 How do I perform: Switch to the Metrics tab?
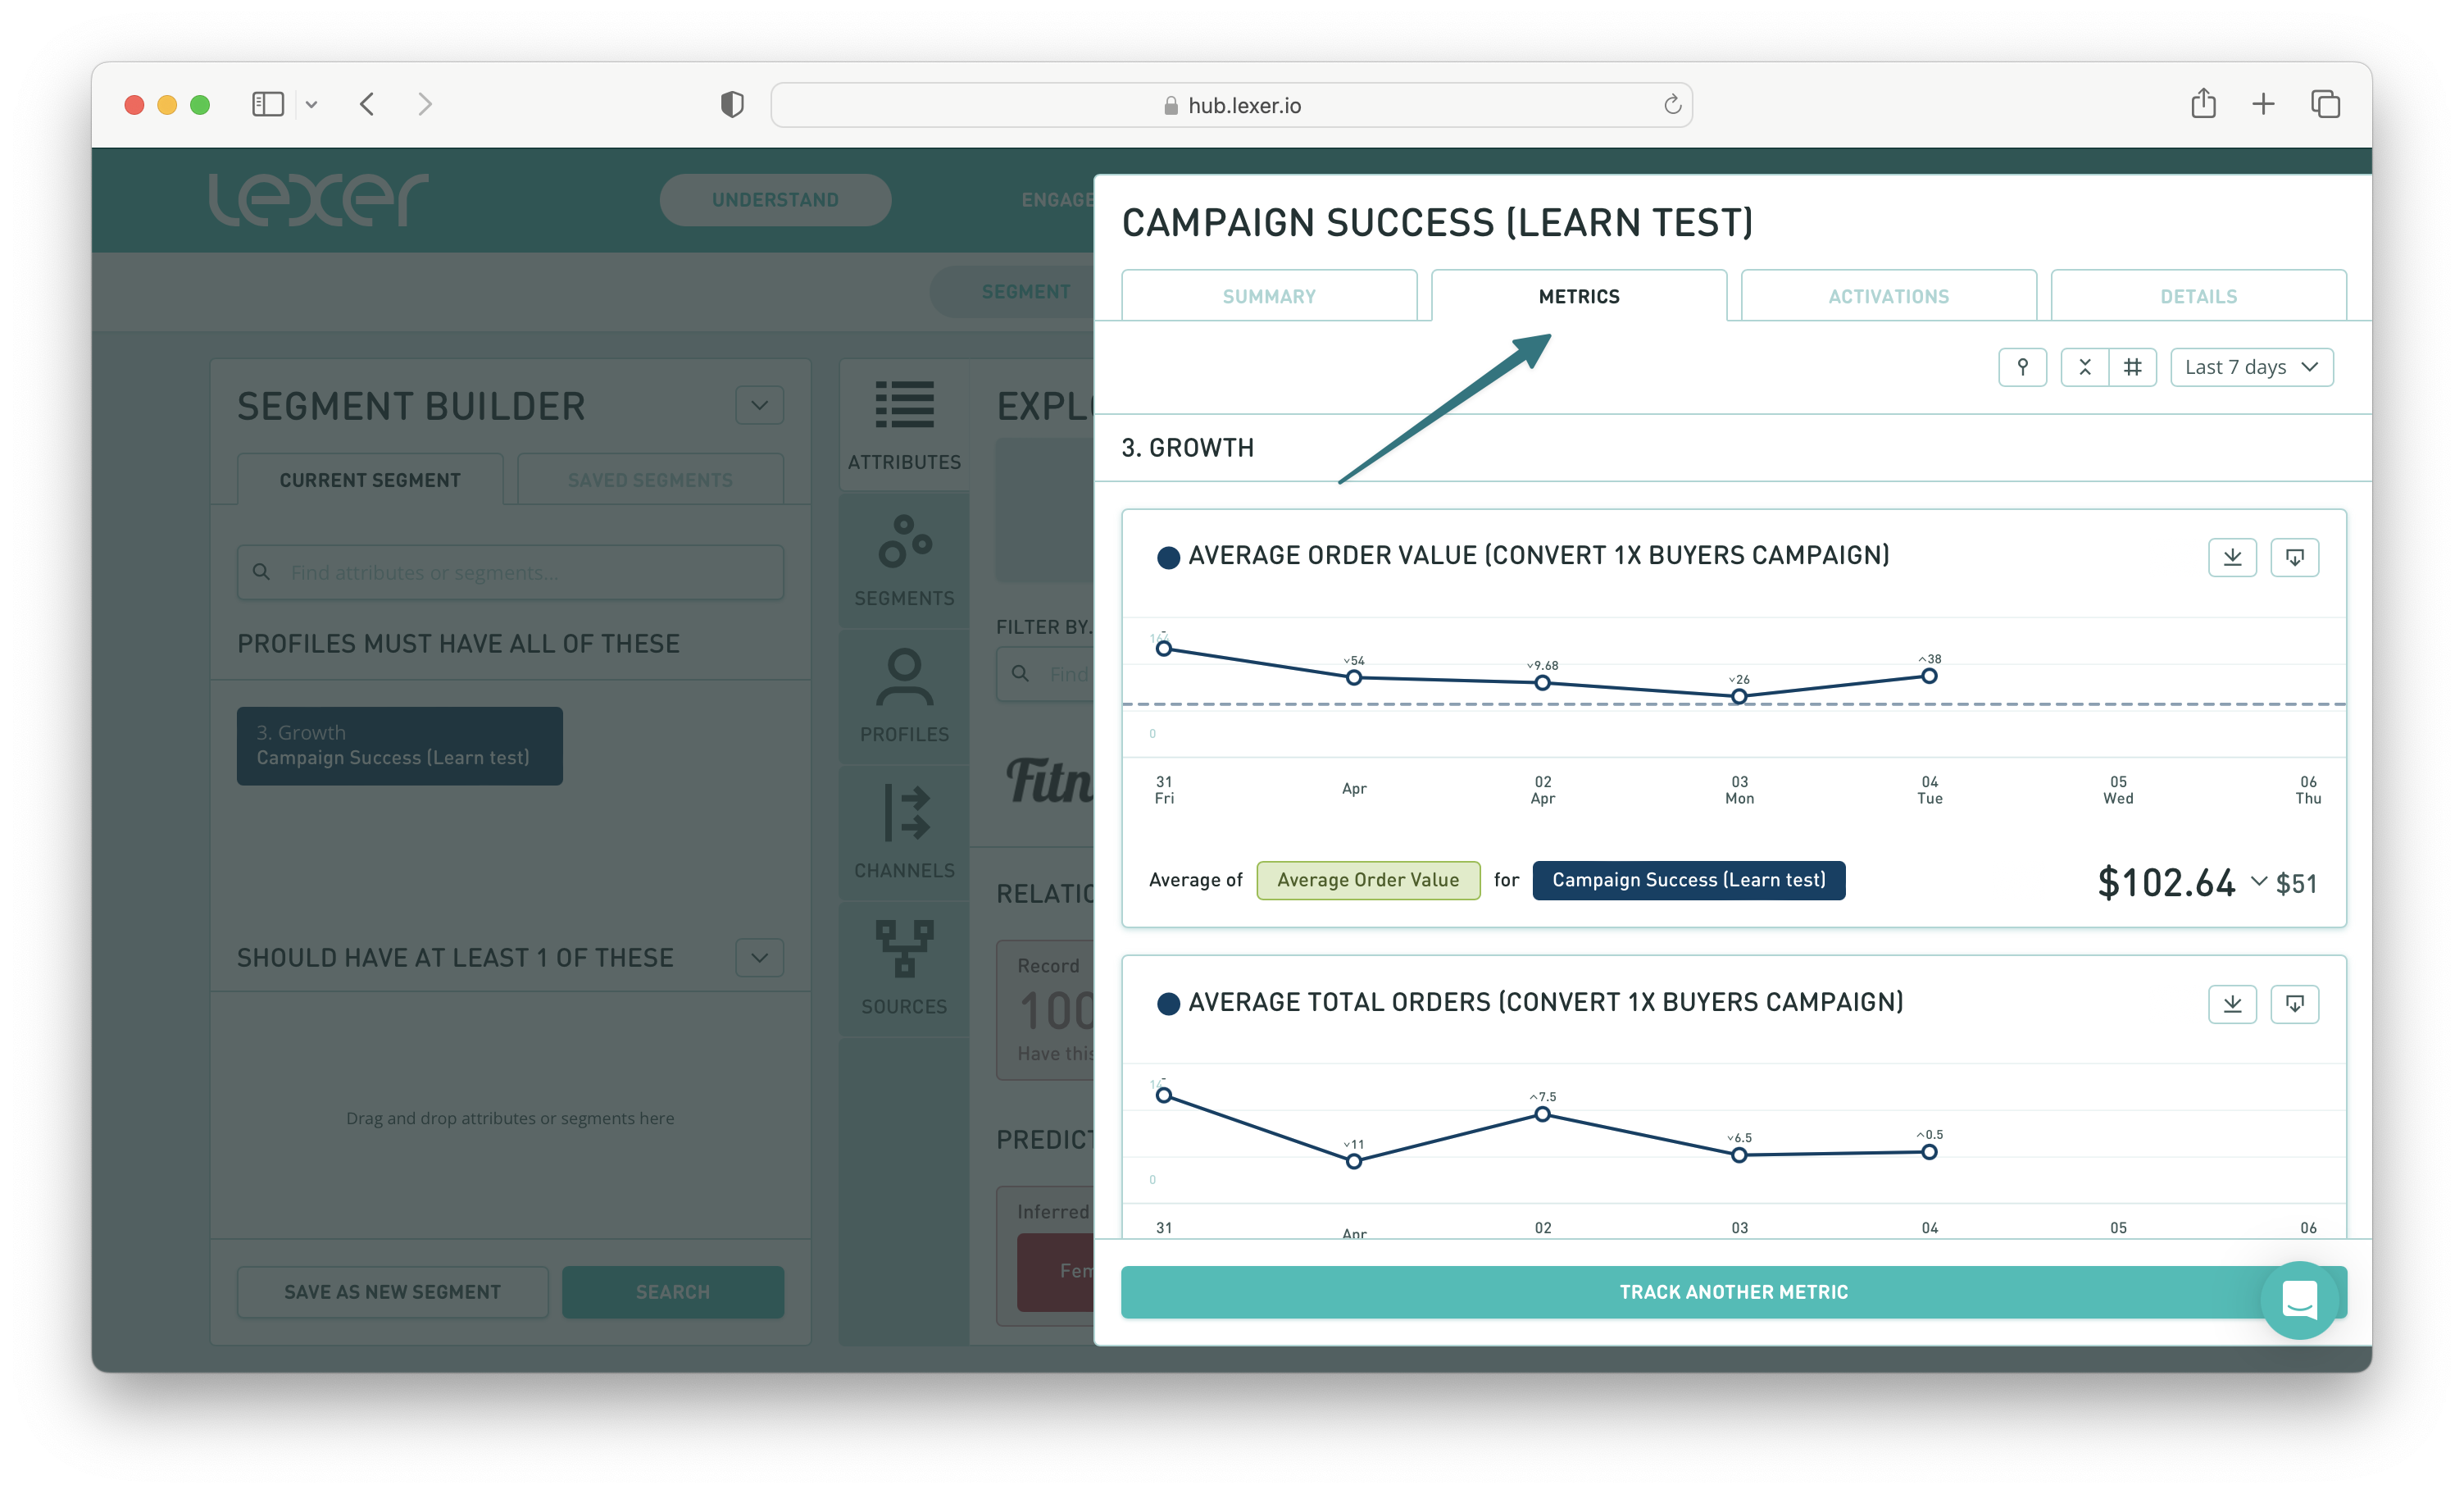[x=1579, y=296]
